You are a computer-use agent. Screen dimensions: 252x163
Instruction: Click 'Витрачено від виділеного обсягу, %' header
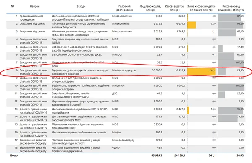231,8
